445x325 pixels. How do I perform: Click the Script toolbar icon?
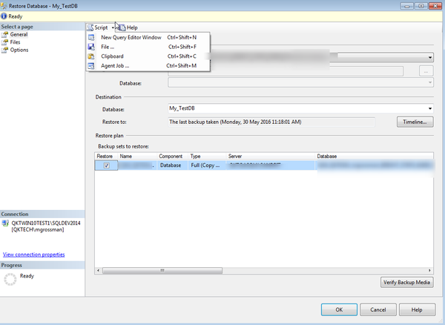(x=90, y=27)
